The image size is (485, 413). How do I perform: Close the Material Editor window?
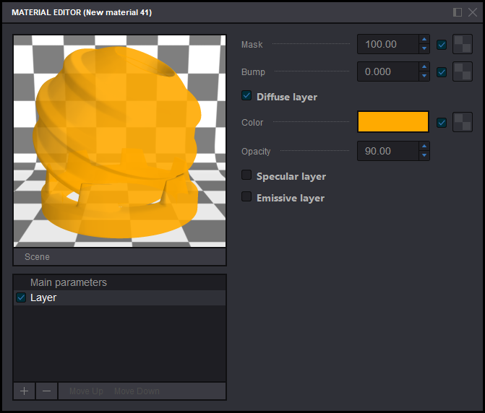click(471, 12)
